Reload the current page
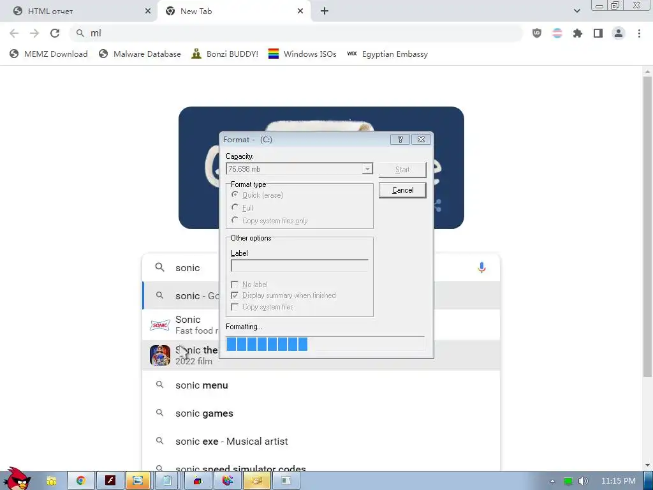 [x=55, y=33]
